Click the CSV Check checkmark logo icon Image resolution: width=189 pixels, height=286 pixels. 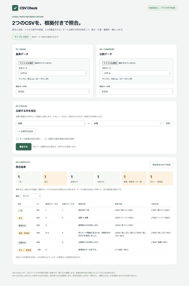point(15,8)
